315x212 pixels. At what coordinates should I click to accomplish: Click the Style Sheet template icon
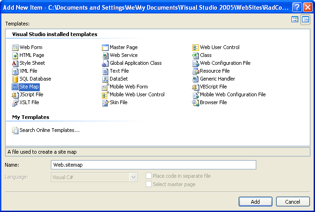[x=15, y=63]
